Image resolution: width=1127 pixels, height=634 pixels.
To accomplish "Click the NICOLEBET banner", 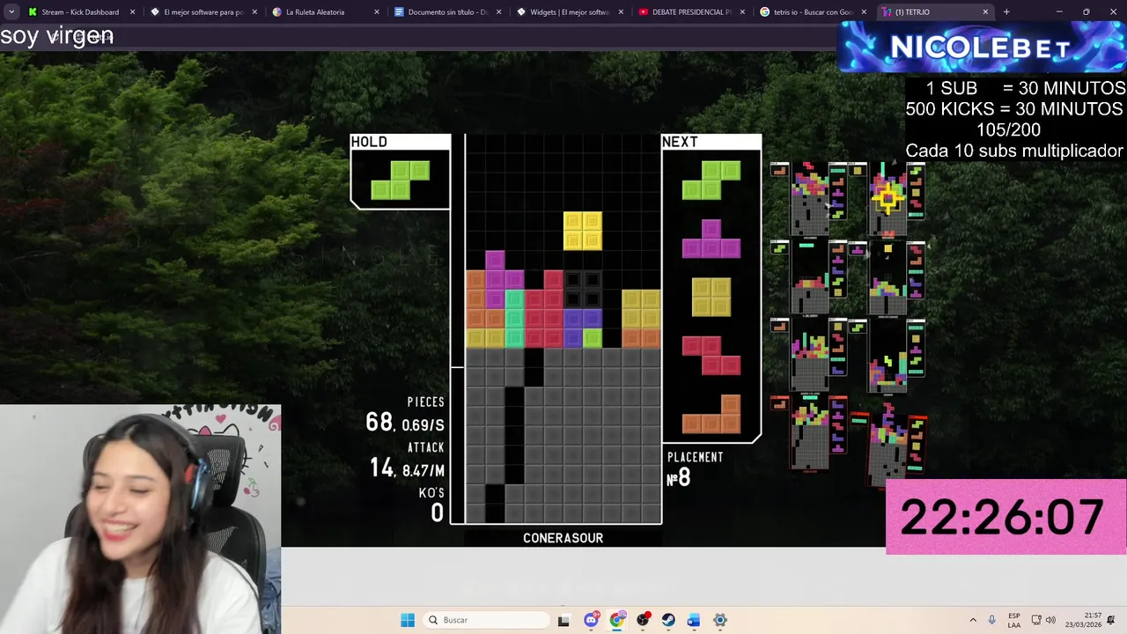I will point(981,47).
